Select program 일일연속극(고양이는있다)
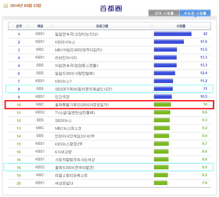219x197 pixels. [77, 34]
